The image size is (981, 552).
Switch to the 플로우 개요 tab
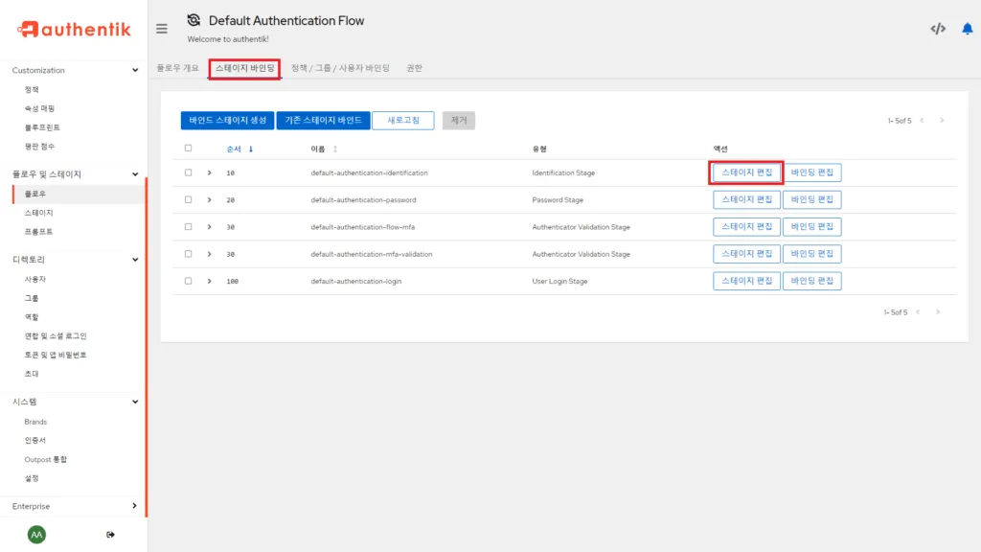178,68
